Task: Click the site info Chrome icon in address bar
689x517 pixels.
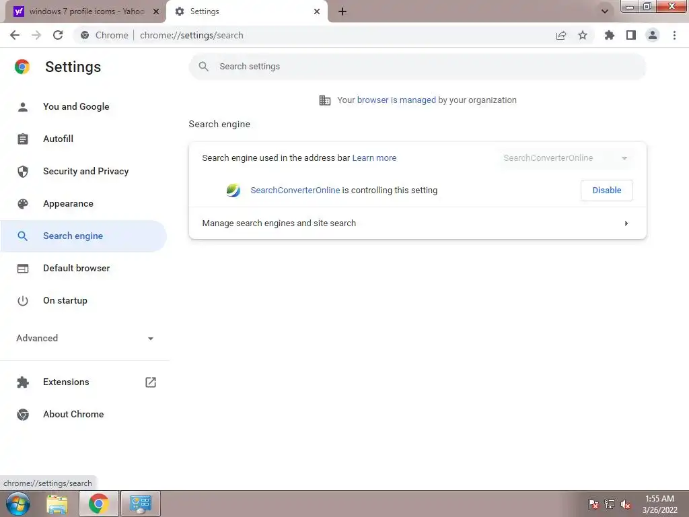Action: click(x=85, y=35)
